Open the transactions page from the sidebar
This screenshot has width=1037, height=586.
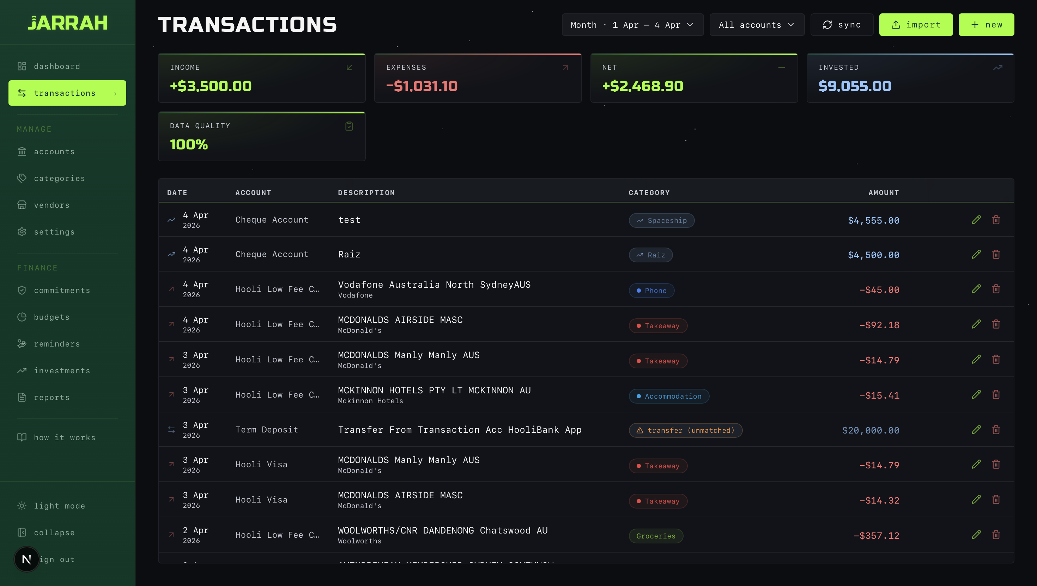coord(65,93)
